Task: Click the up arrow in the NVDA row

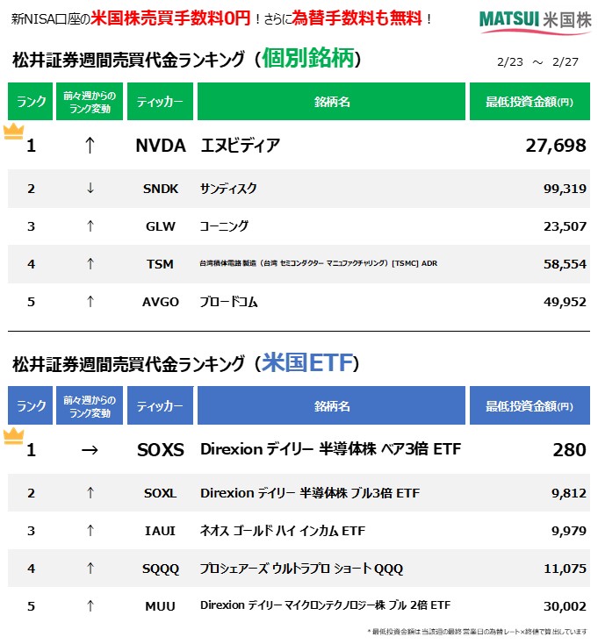Action: [x=90, y=146]
